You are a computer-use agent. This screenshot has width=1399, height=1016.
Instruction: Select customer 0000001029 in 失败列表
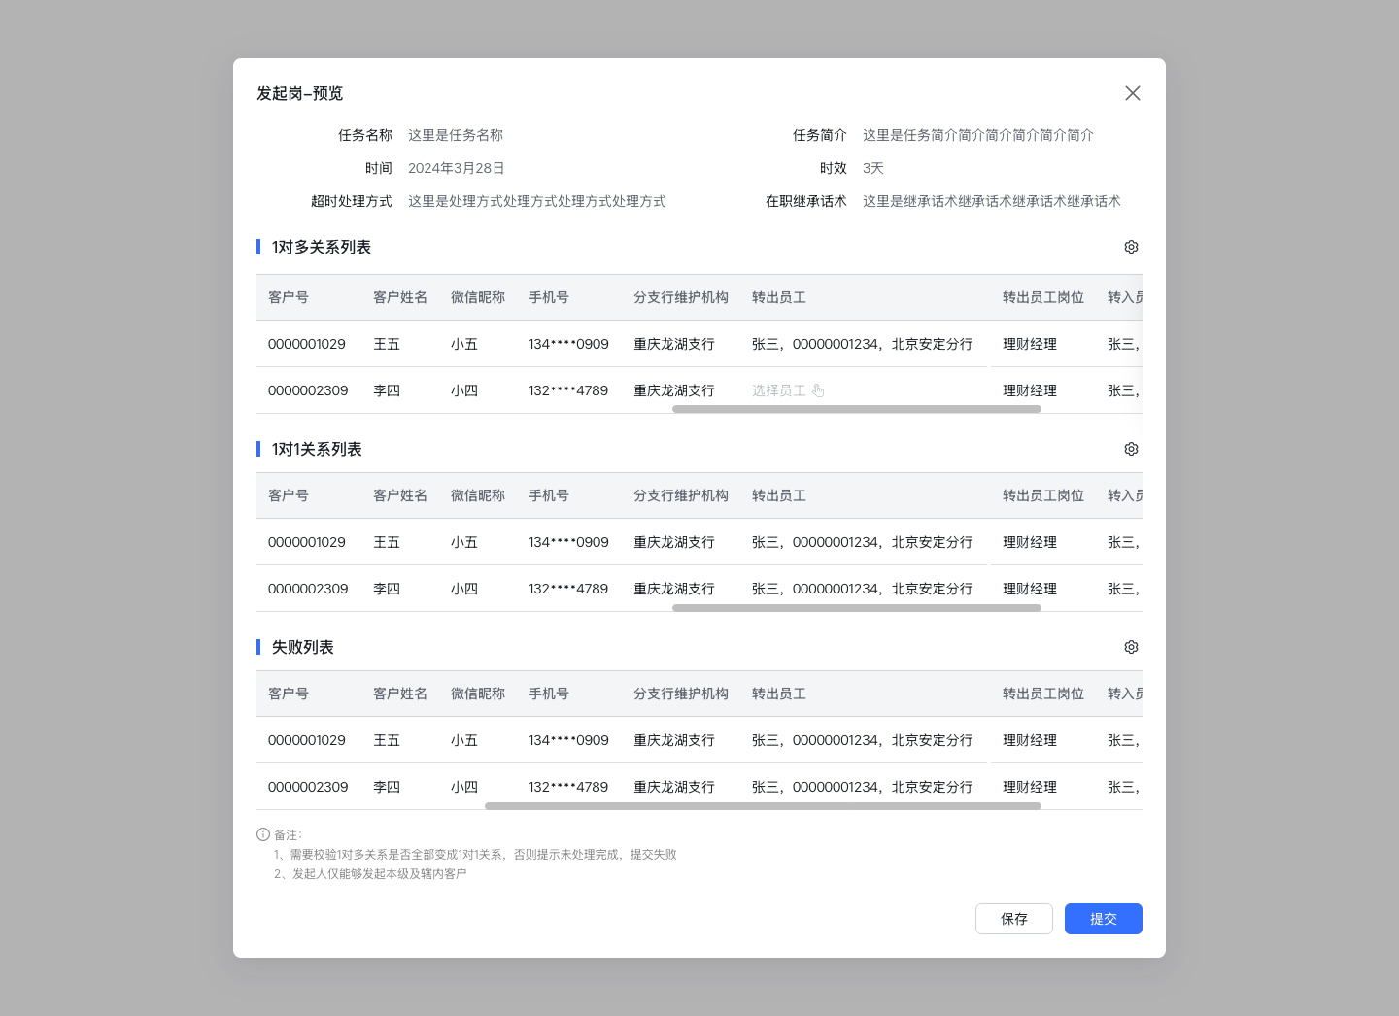point(307,740)
